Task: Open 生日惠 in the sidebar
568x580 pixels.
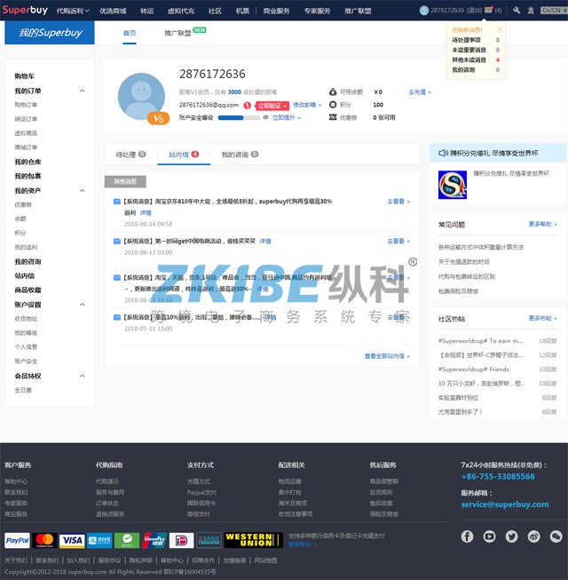Action: [23, 390]
